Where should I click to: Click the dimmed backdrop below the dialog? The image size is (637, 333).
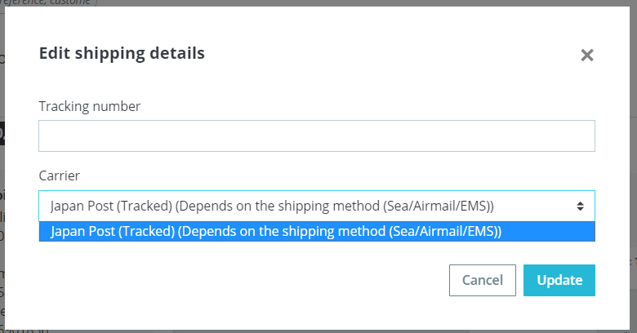[318, 331]
